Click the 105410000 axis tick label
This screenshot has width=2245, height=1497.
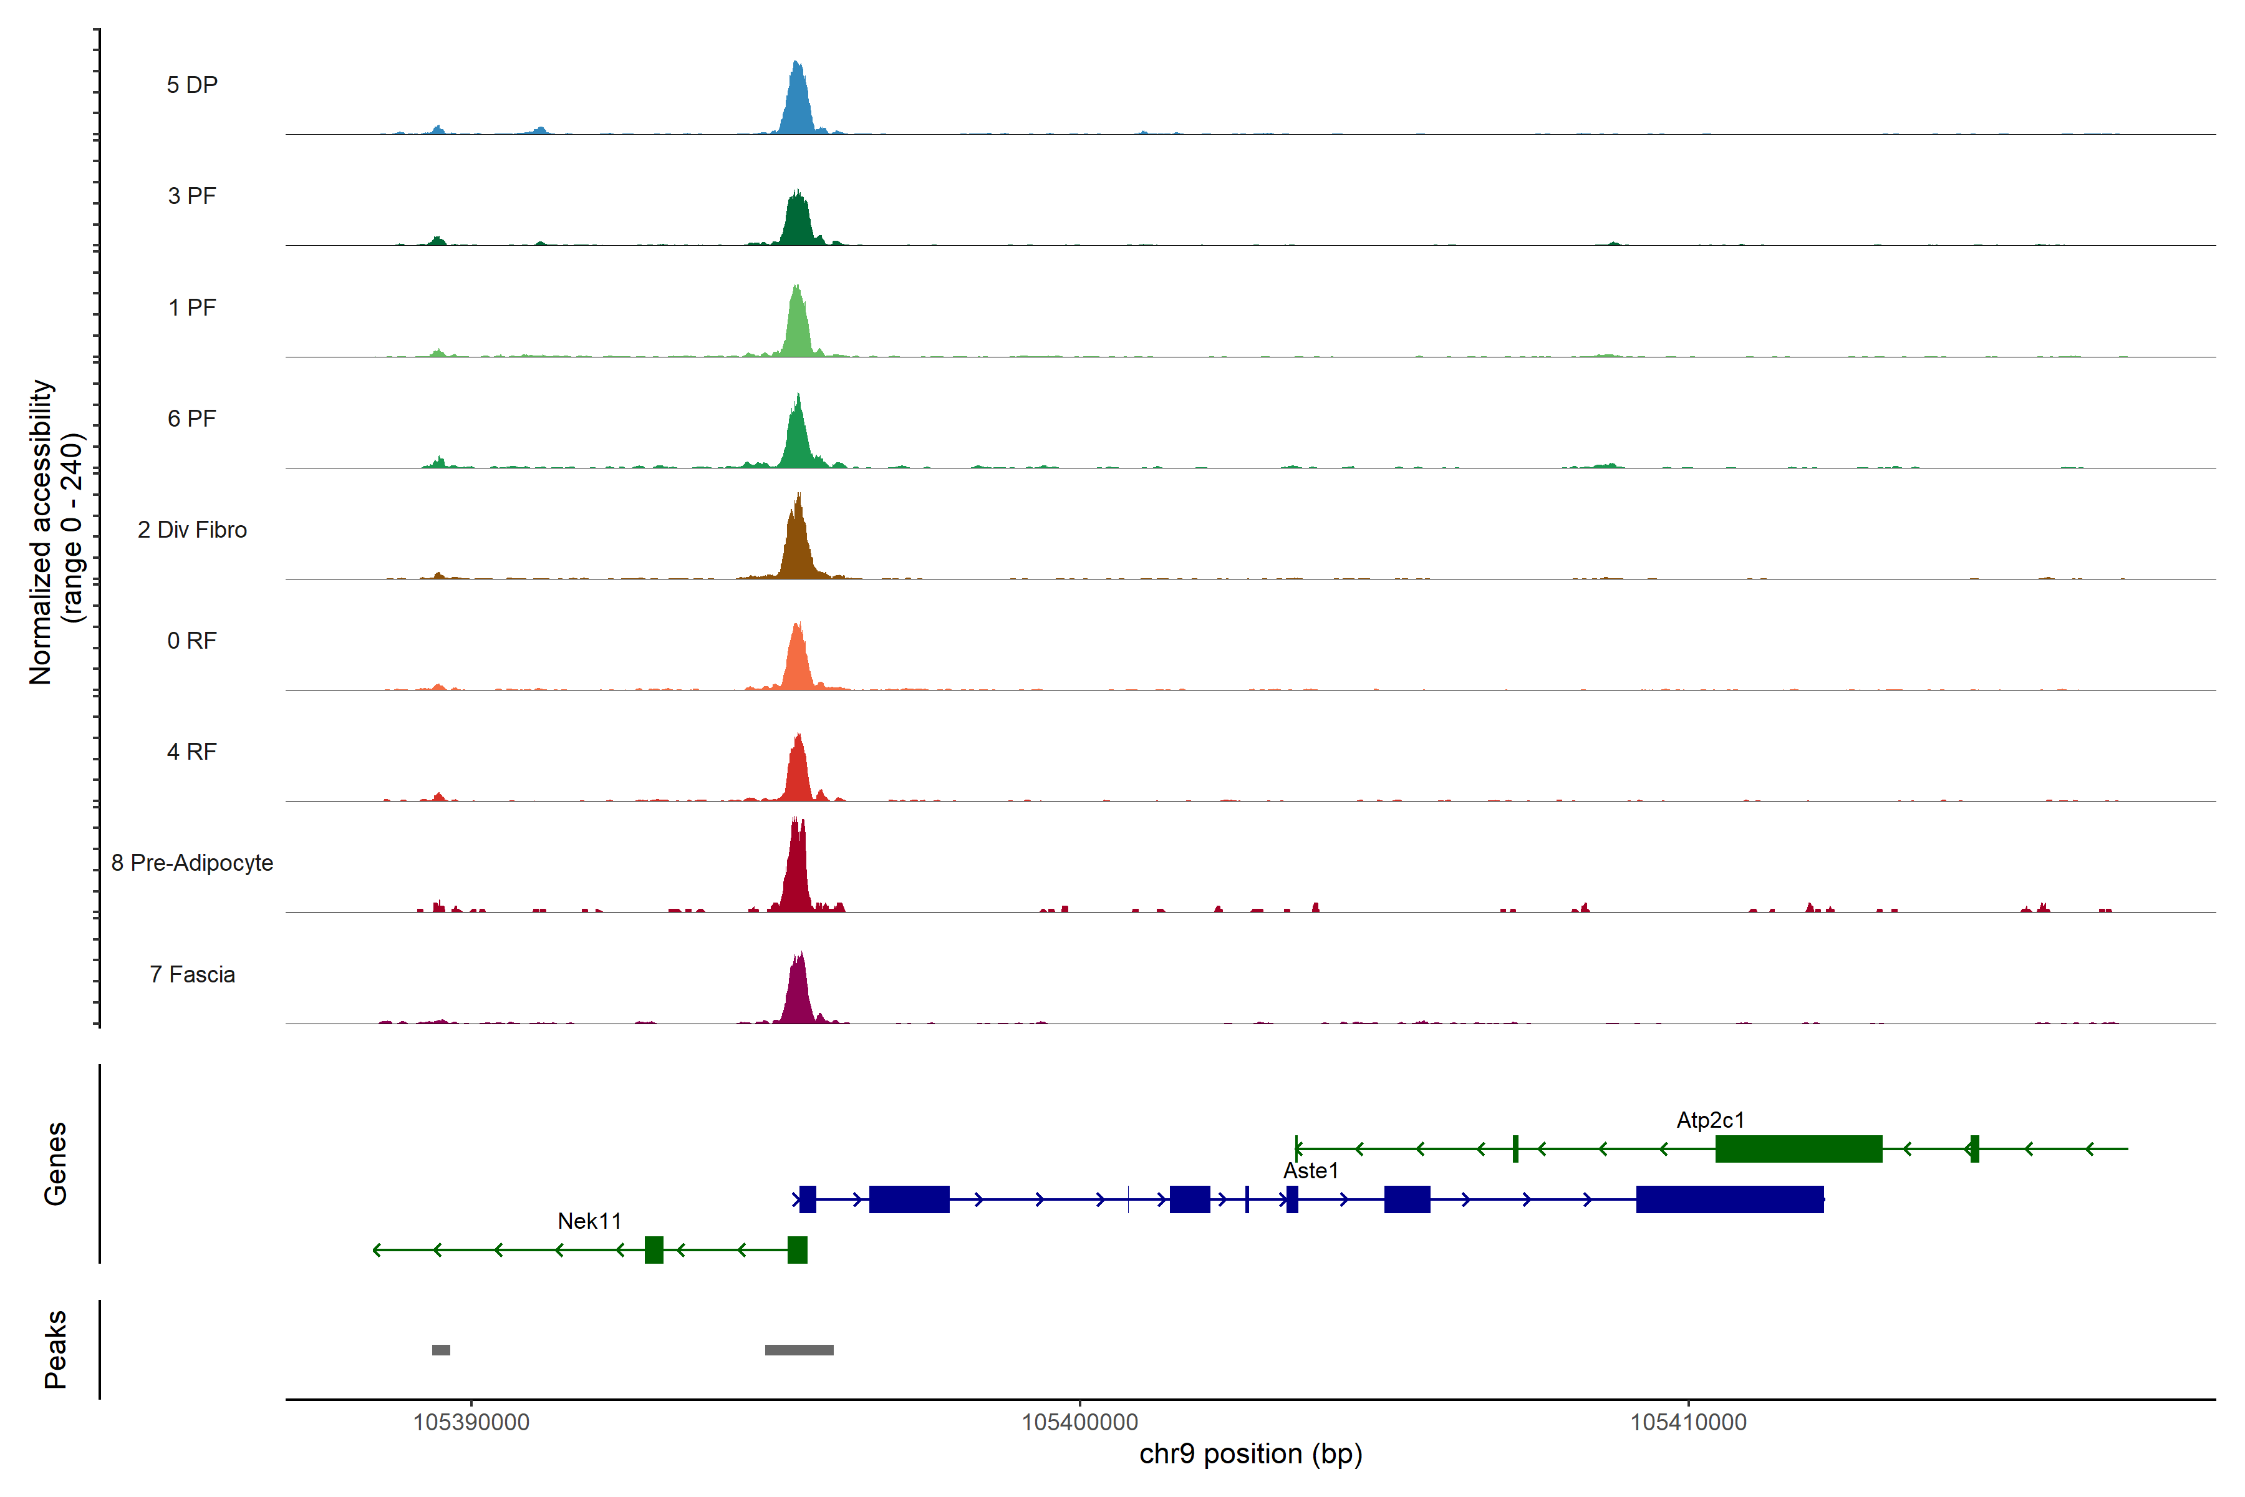(1687, 1423)
